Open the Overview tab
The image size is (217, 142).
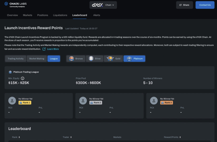[x=12, y=15]
